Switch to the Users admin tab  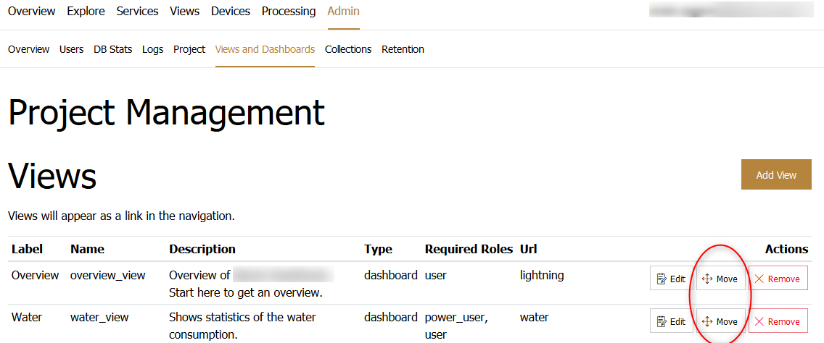pyautogui.click(x=71, y=49)
